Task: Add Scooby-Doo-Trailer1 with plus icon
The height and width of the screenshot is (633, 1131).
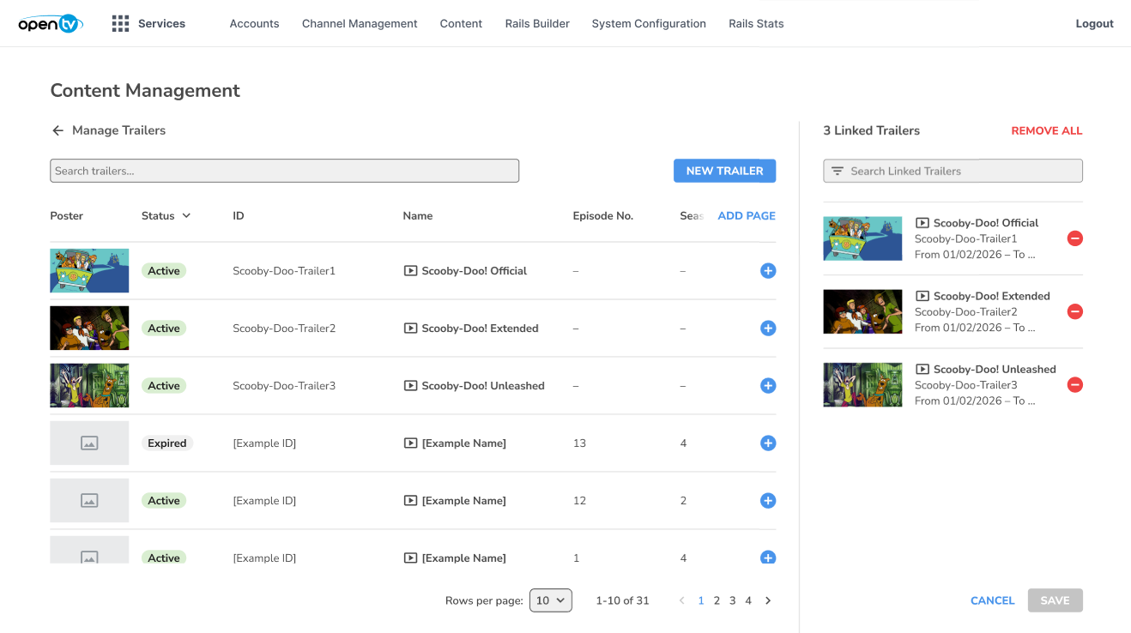Action: point(768,271)
